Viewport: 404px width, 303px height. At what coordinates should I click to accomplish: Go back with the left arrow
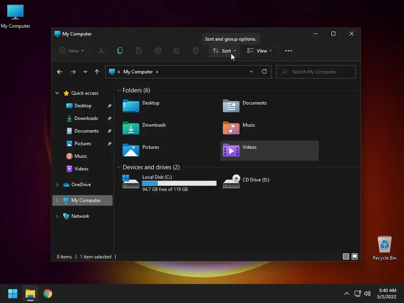(x=60, y=72)
